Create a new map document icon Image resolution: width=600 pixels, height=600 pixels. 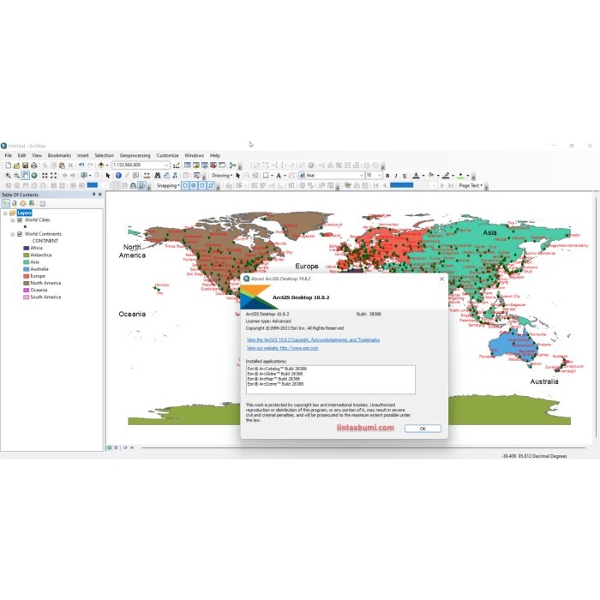tap(8, 165)
